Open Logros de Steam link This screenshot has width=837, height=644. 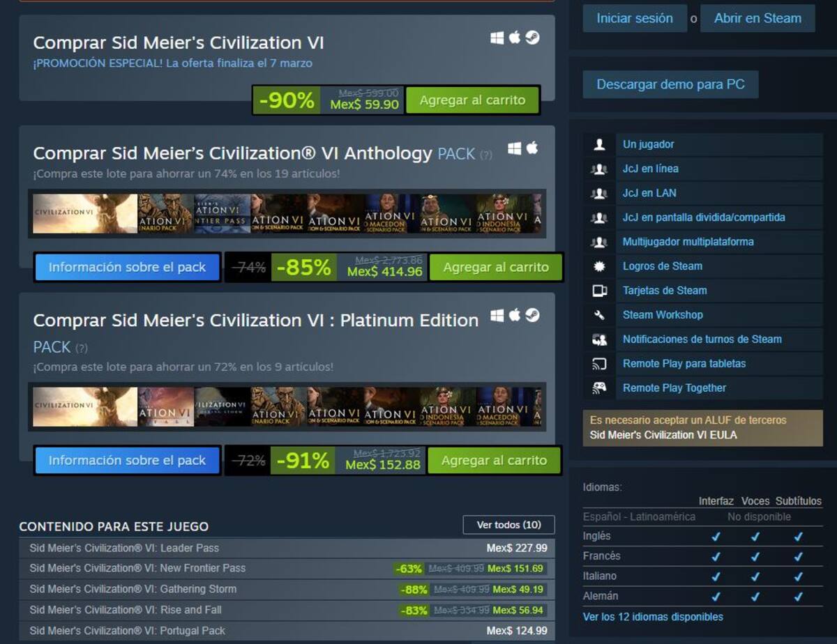tap(663, 266)
